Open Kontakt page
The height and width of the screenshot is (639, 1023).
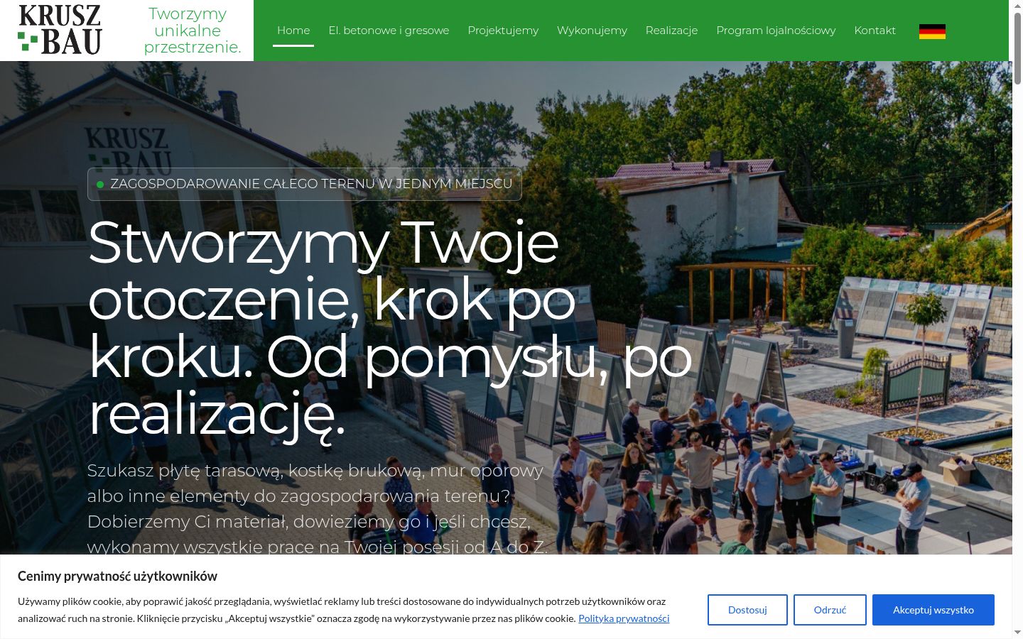coord(875,31)
